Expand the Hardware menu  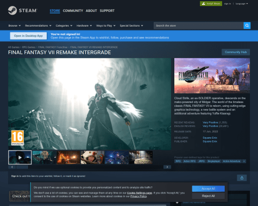84,25
